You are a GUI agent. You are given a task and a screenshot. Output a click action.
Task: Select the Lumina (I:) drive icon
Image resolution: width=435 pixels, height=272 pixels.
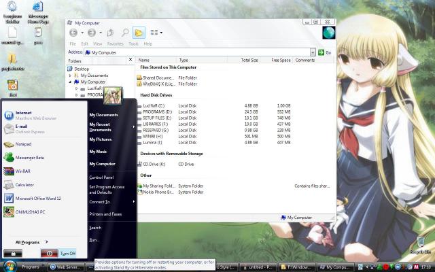(x=139, y=142)
